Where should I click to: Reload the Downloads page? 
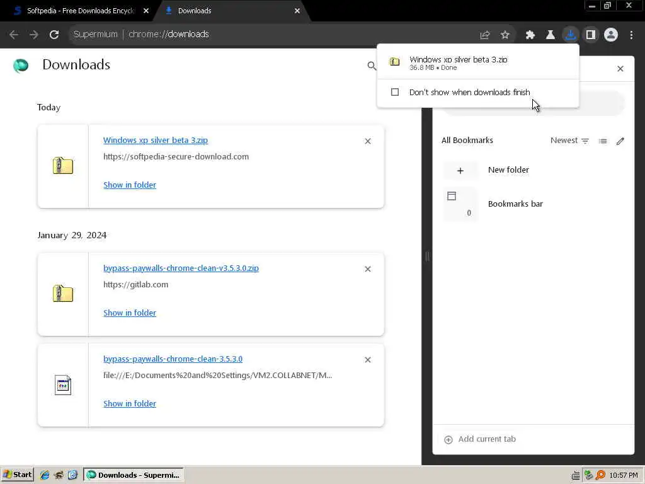point(54,35)
